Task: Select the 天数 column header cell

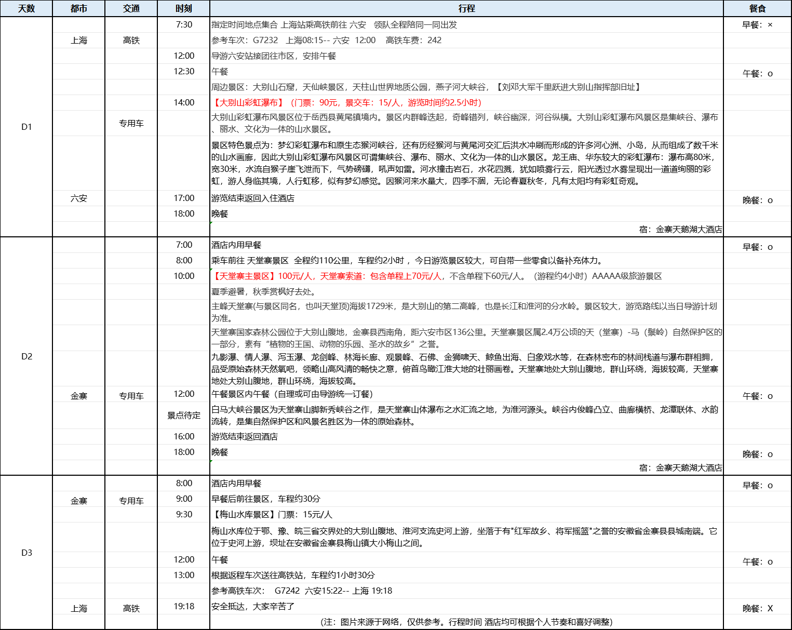Action: pos(26,8)
